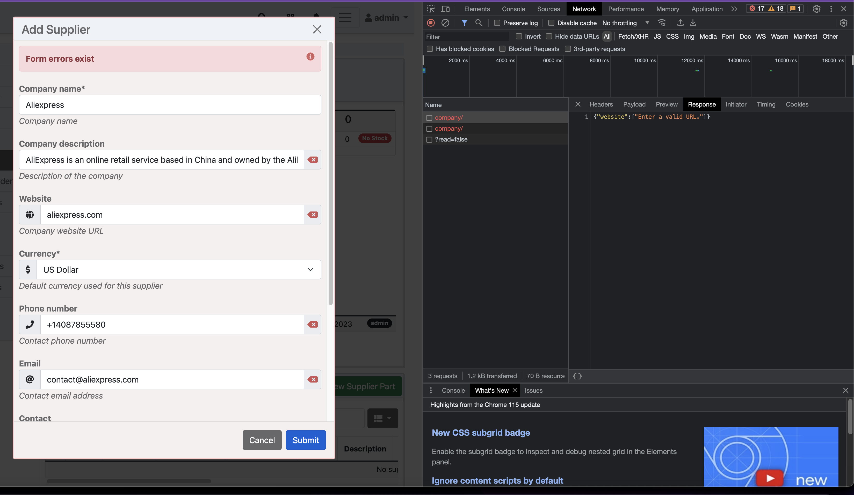Screen dimensions: 854x495
Task: Open the network request search
Action: (479, 23)
